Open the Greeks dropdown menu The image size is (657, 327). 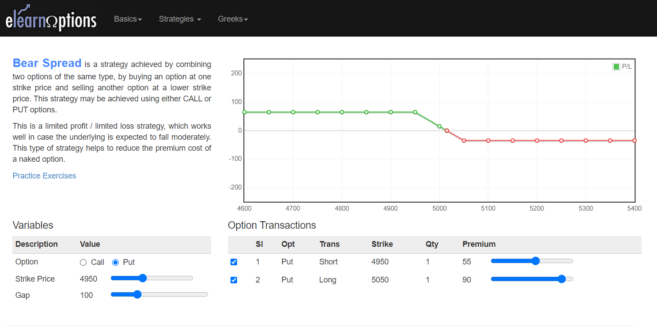point(233,19)
